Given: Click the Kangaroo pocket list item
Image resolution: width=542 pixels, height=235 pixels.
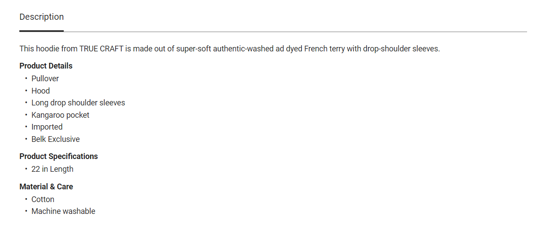Looking at the screenshot, I should pyautogui.click(x=60, y=115).
